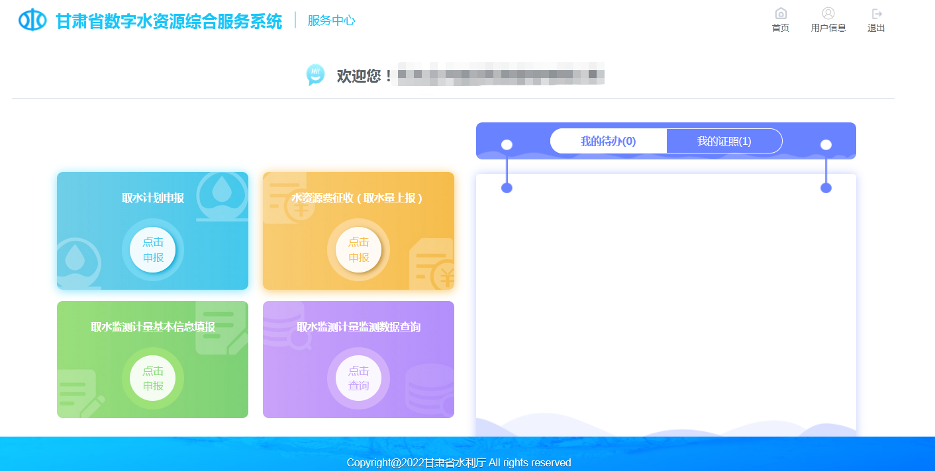Click the 退出 logout icon

(876, 14)
